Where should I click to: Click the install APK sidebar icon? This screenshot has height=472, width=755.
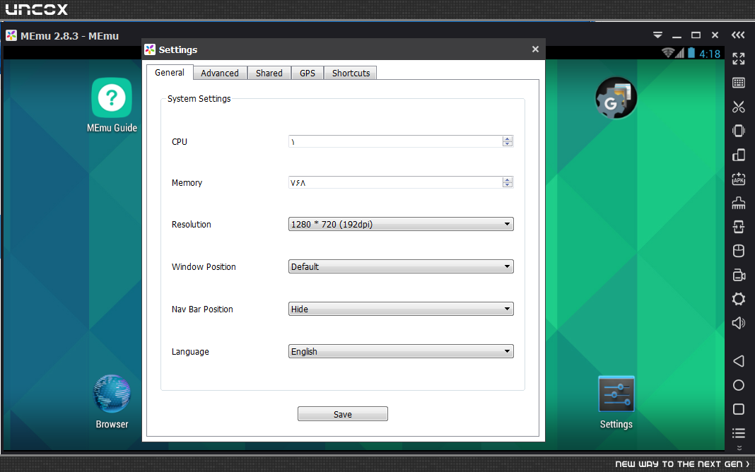pos(738,179)
